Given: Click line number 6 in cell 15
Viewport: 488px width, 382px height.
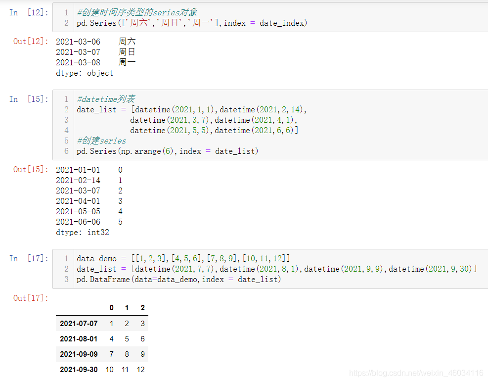Looking at the screenshot, I should click(66, 151).
